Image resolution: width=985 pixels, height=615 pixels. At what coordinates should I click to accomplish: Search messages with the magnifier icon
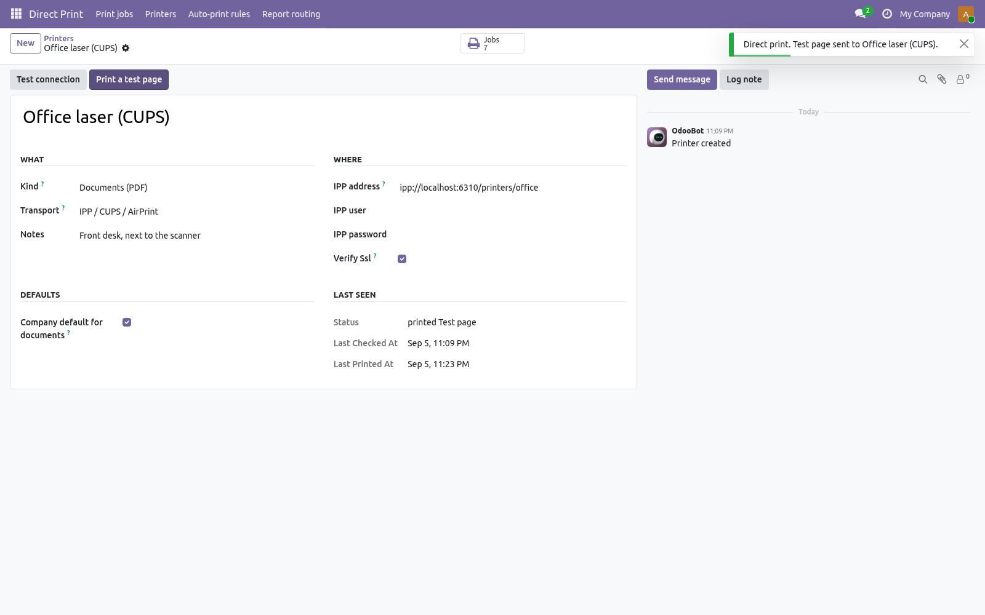[x=923, y=79]
